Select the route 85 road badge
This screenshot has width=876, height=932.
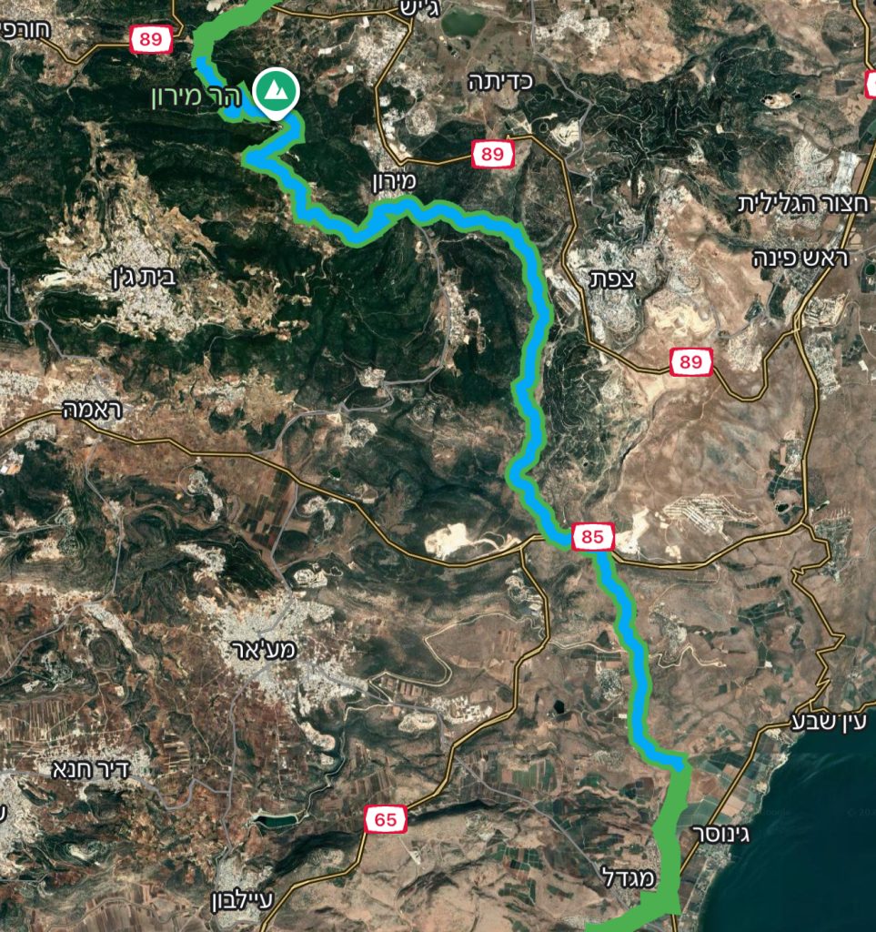pyautogui.click(x=591, y=537)
